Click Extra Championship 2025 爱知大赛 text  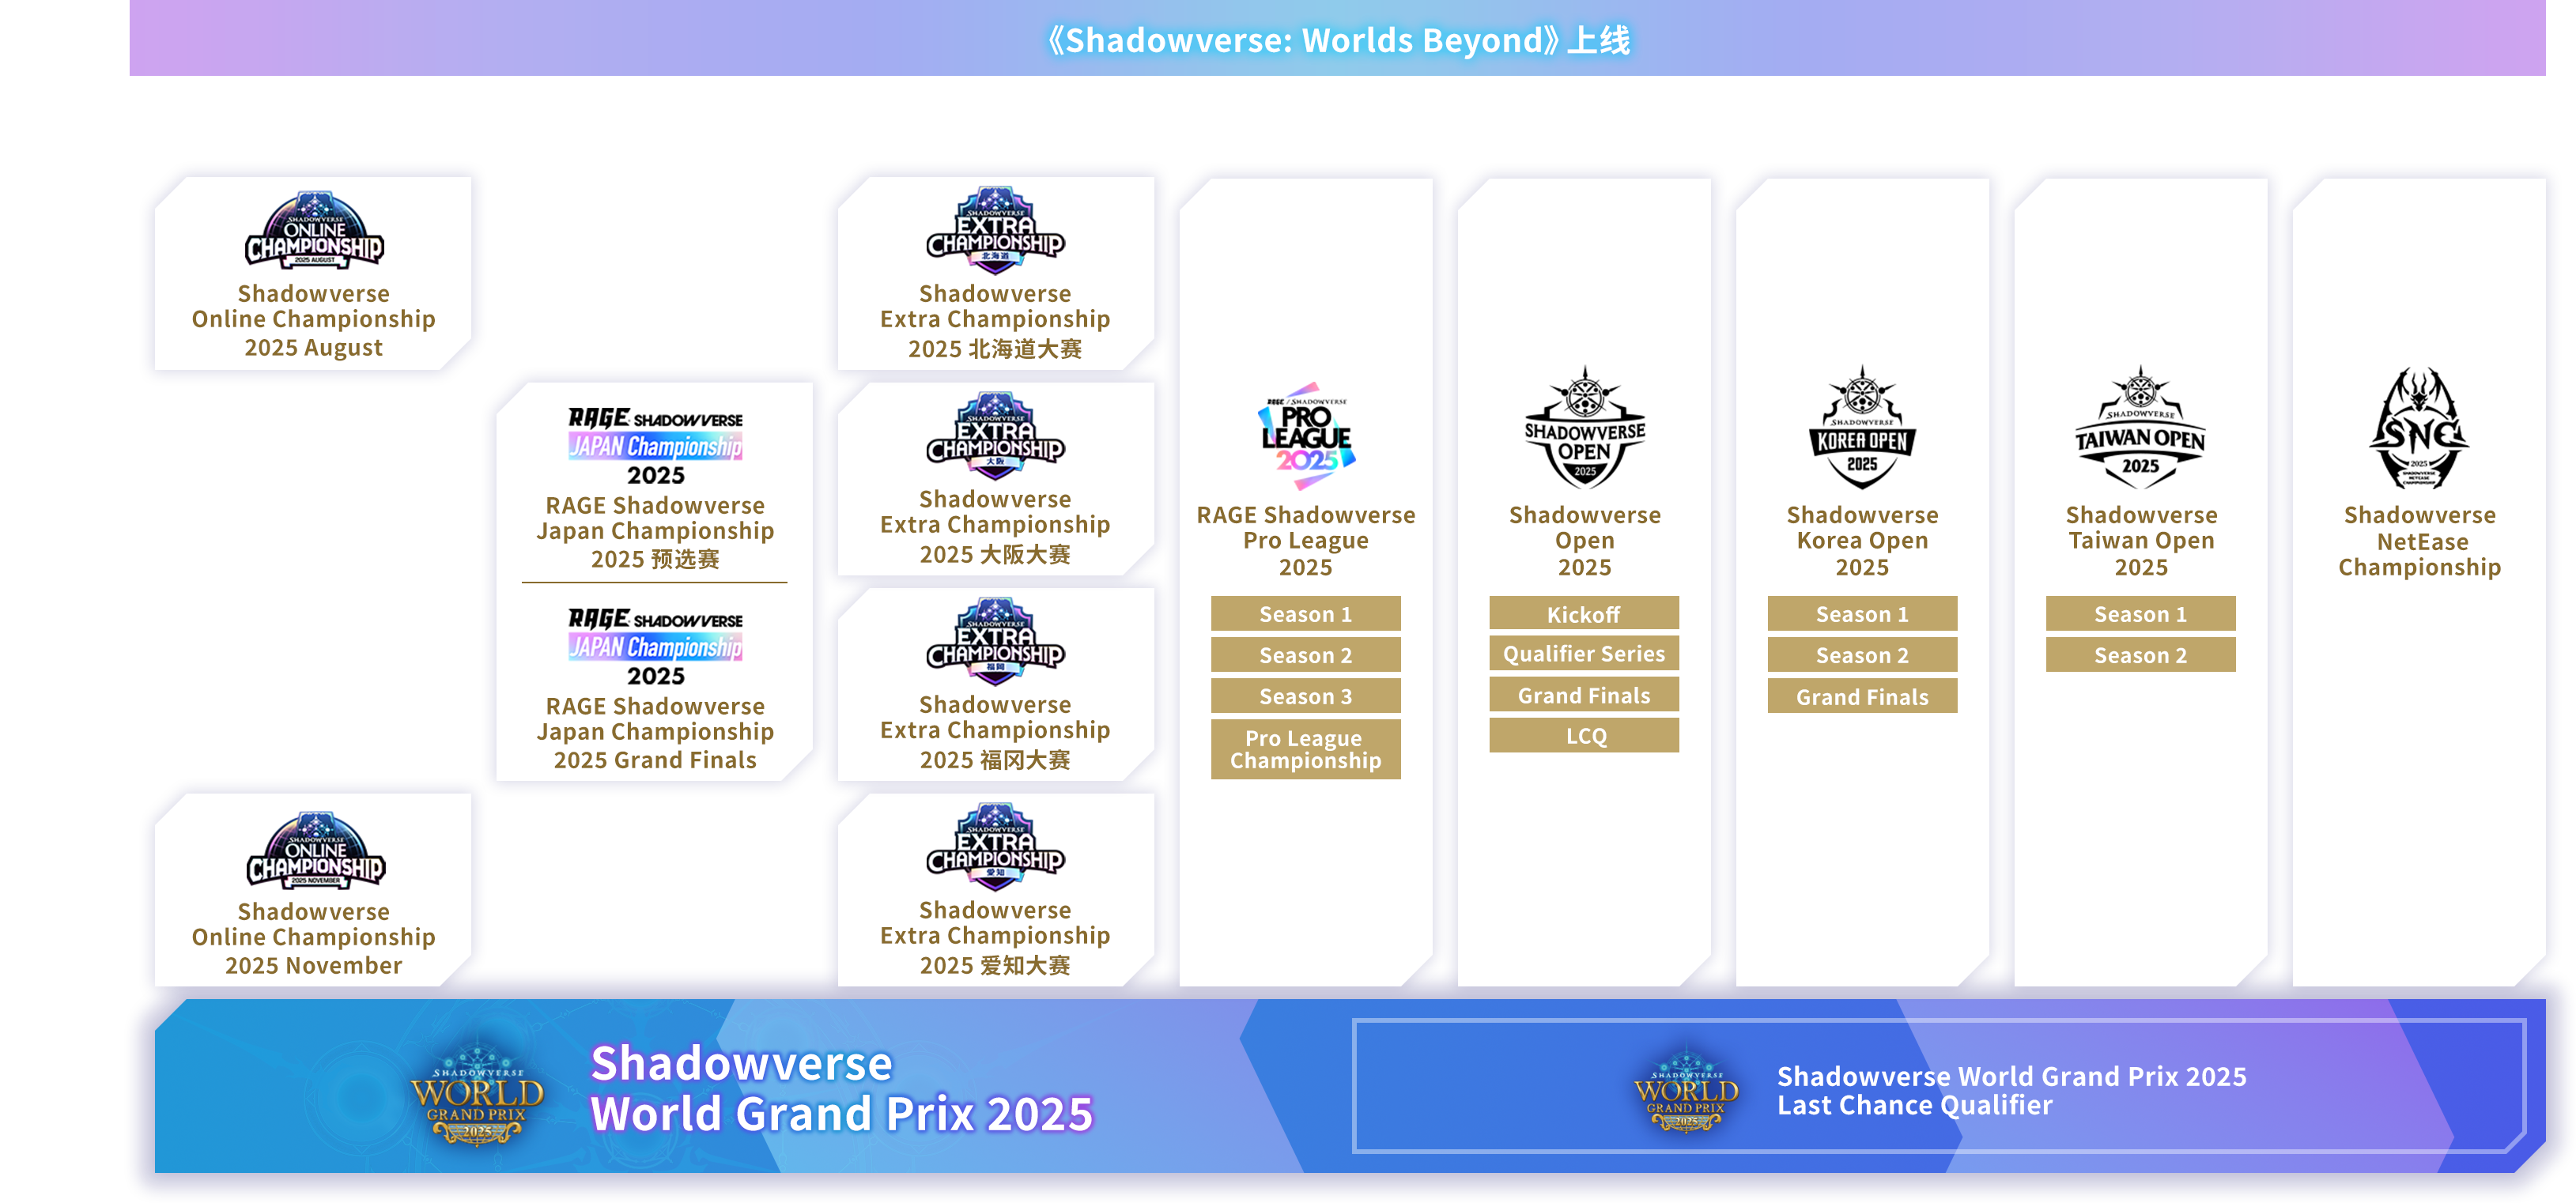[x=995, y=937]
